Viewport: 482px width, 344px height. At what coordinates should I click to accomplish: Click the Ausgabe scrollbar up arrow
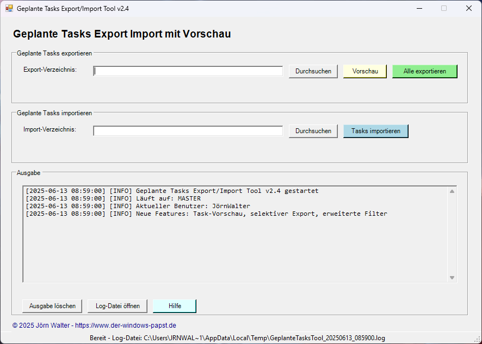[452, 191]
